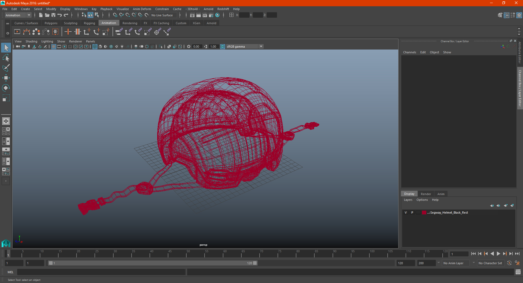The height and width of the screenshot is (283, 523).
Task: Open the Anim Deform menu
Action: (x=142, y=9)
